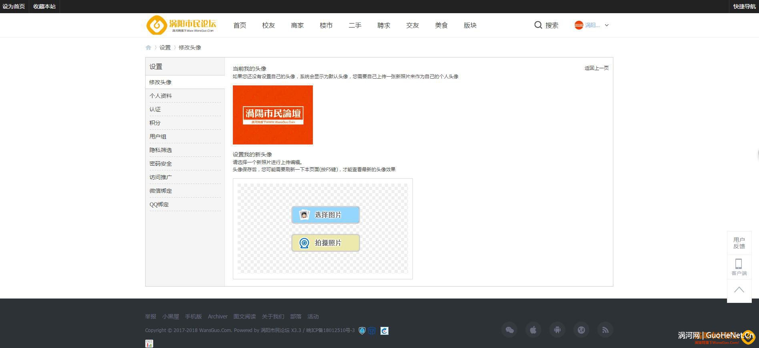Go to 微信绑定 settings
The image size is (759, 348).
pyautogui.click(x=161, y=191)
